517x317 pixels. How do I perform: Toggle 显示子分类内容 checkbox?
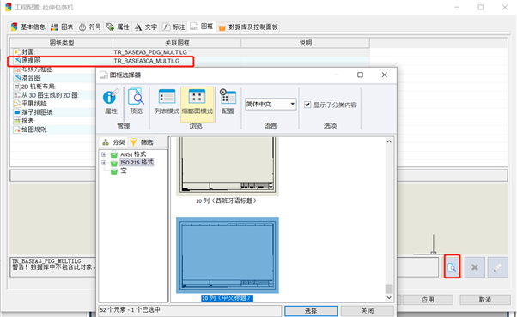[x=307, y=105]
